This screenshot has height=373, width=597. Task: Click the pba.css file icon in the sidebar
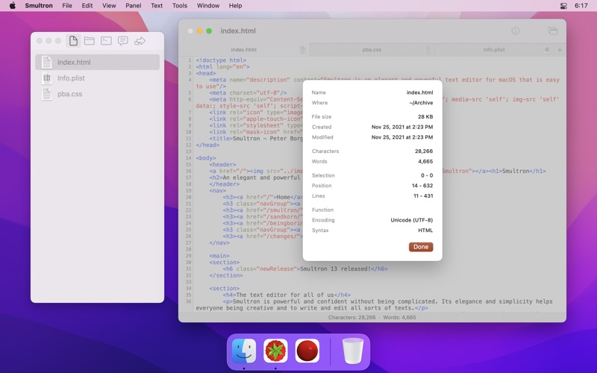pyautogui.click(x=46, y=94)
